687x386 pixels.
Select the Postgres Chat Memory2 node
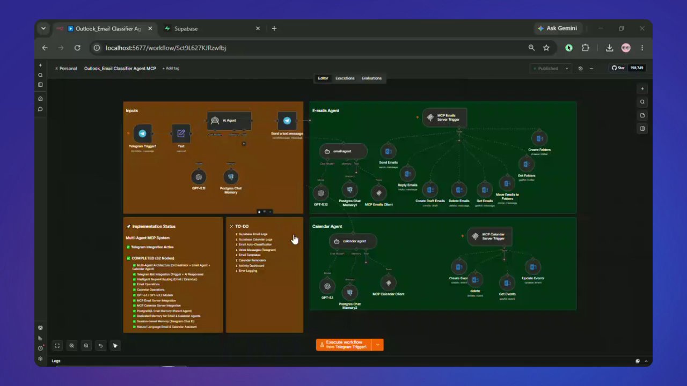tap(350, 292)
